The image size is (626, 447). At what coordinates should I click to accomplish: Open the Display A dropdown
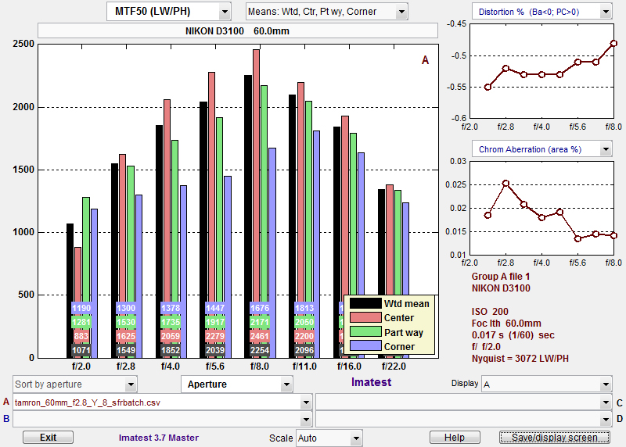(546, 384)
